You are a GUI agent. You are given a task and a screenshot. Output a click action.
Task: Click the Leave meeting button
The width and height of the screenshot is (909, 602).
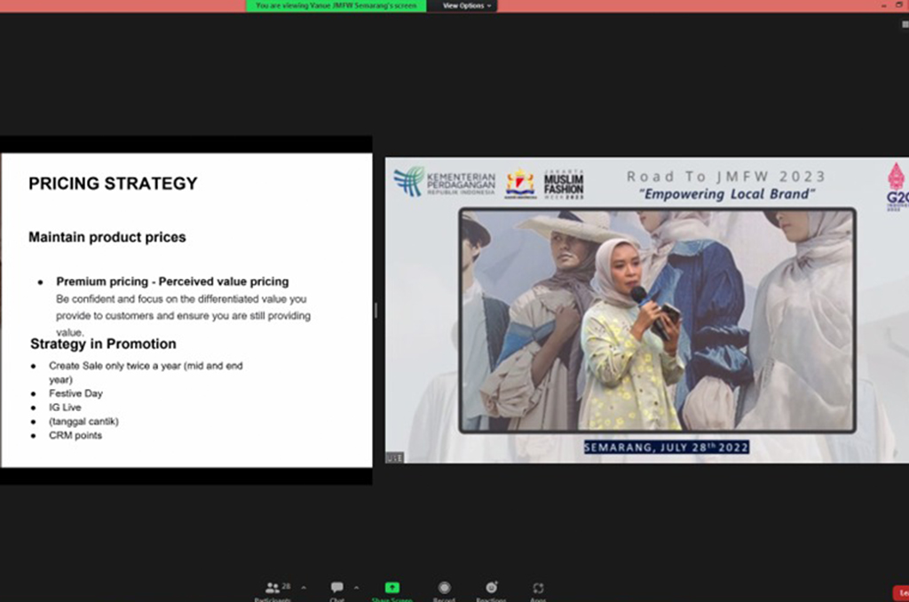tap(900, 592)
